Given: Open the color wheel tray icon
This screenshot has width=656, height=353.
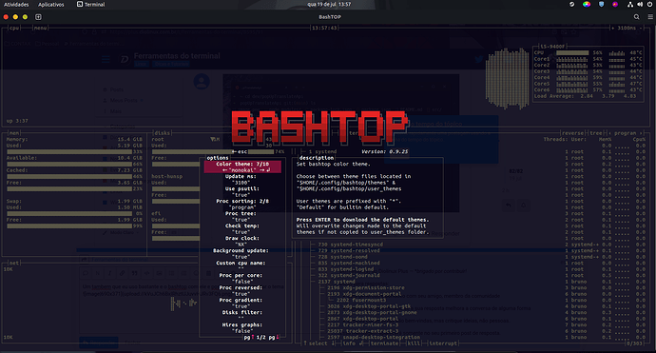Looking at the screenshot, I should [587, 4].
